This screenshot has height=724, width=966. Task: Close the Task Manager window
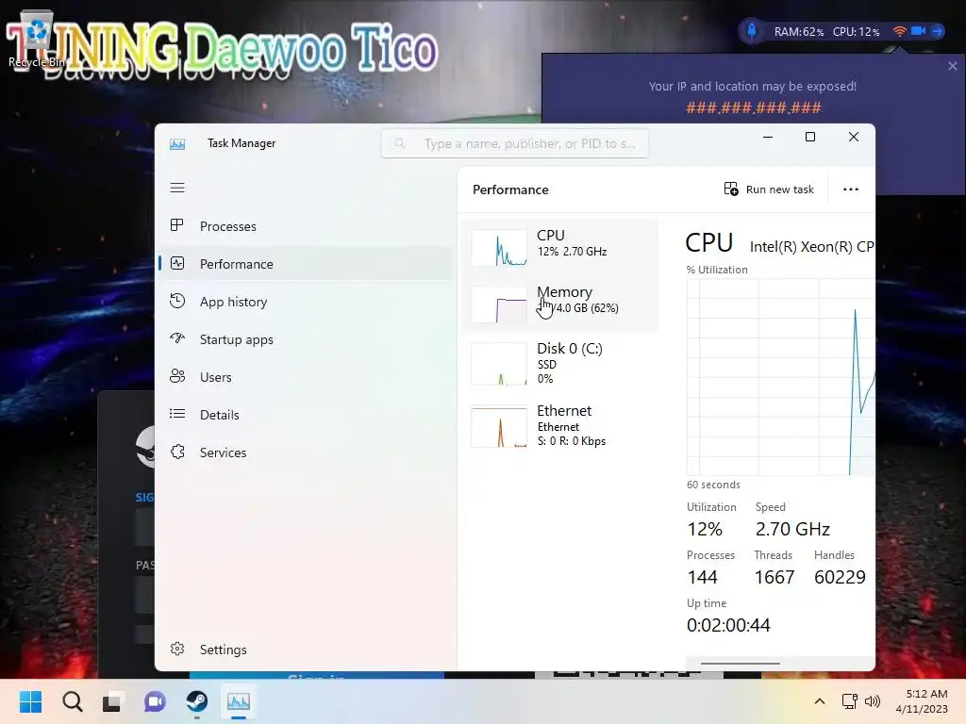(853, 138)
